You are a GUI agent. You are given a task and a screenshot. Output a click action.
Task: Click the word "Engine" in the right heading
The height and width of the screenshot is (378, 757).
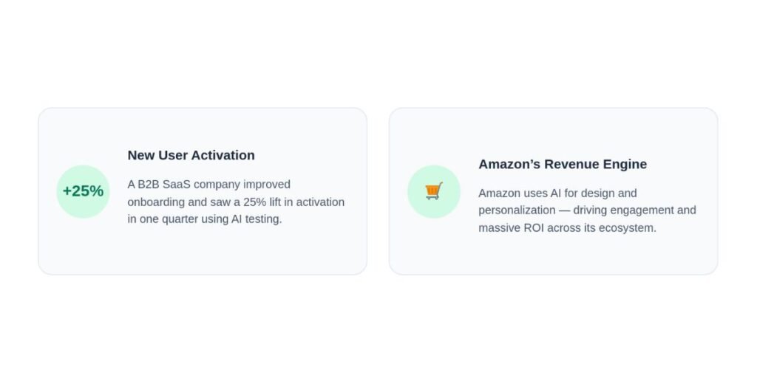coord(625,164)
